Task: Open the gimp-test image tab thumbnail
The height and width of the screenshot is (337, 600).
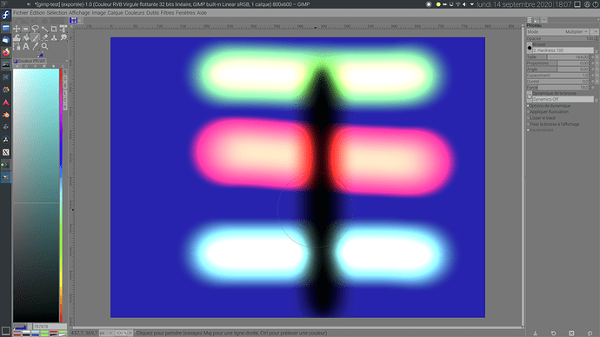Action: (73, 21)
